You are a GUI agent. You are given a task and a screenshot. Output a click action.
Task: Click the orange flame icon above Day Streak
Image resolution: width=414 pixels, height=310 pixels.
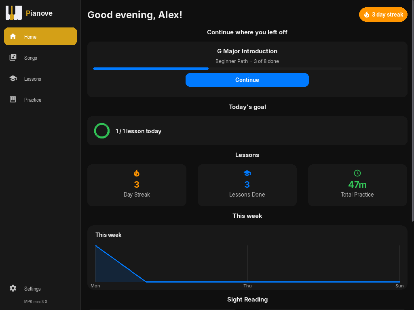pyautogui.click(x=137, y=173)
